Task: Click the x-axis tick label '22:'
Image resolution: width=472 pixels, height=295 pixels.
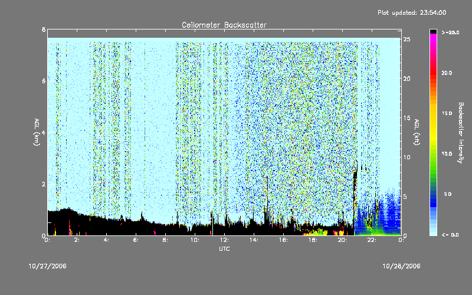Action: (372, 240)
